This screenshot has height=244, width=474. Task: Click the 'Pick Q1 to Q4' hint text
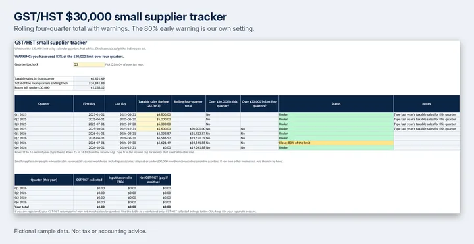point(124,64)
